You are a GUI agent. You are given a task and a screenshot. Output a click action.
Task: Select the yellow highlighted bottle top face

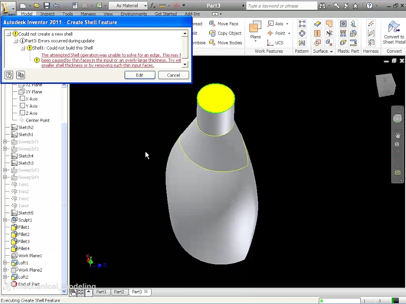216,97
